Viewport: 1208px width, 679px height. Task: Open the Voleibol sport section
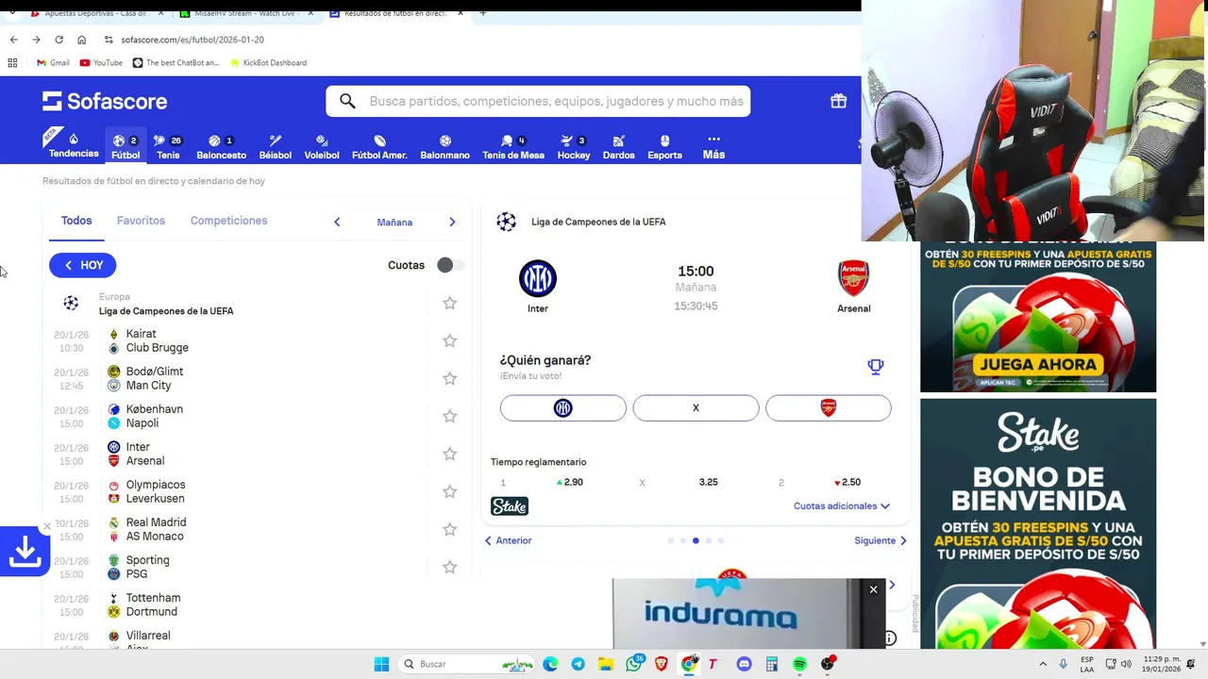322,146
